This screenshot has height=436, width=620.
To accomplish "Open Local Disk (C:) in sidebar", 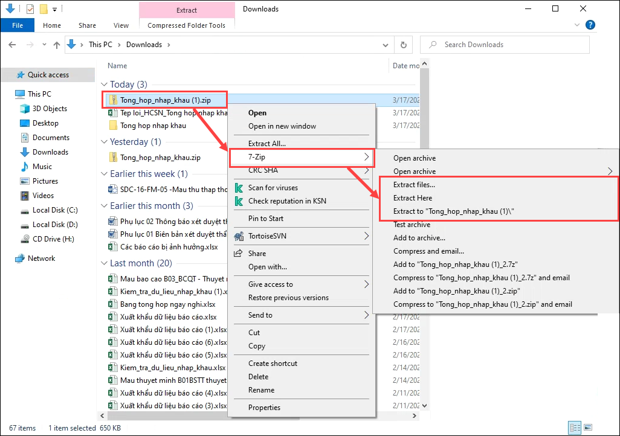I will click(x=54, y=210).
